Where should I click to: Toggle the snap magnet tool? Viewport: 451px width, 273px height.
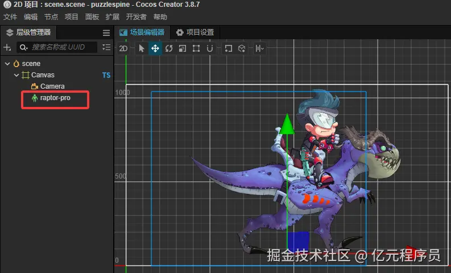click(210, 48)
